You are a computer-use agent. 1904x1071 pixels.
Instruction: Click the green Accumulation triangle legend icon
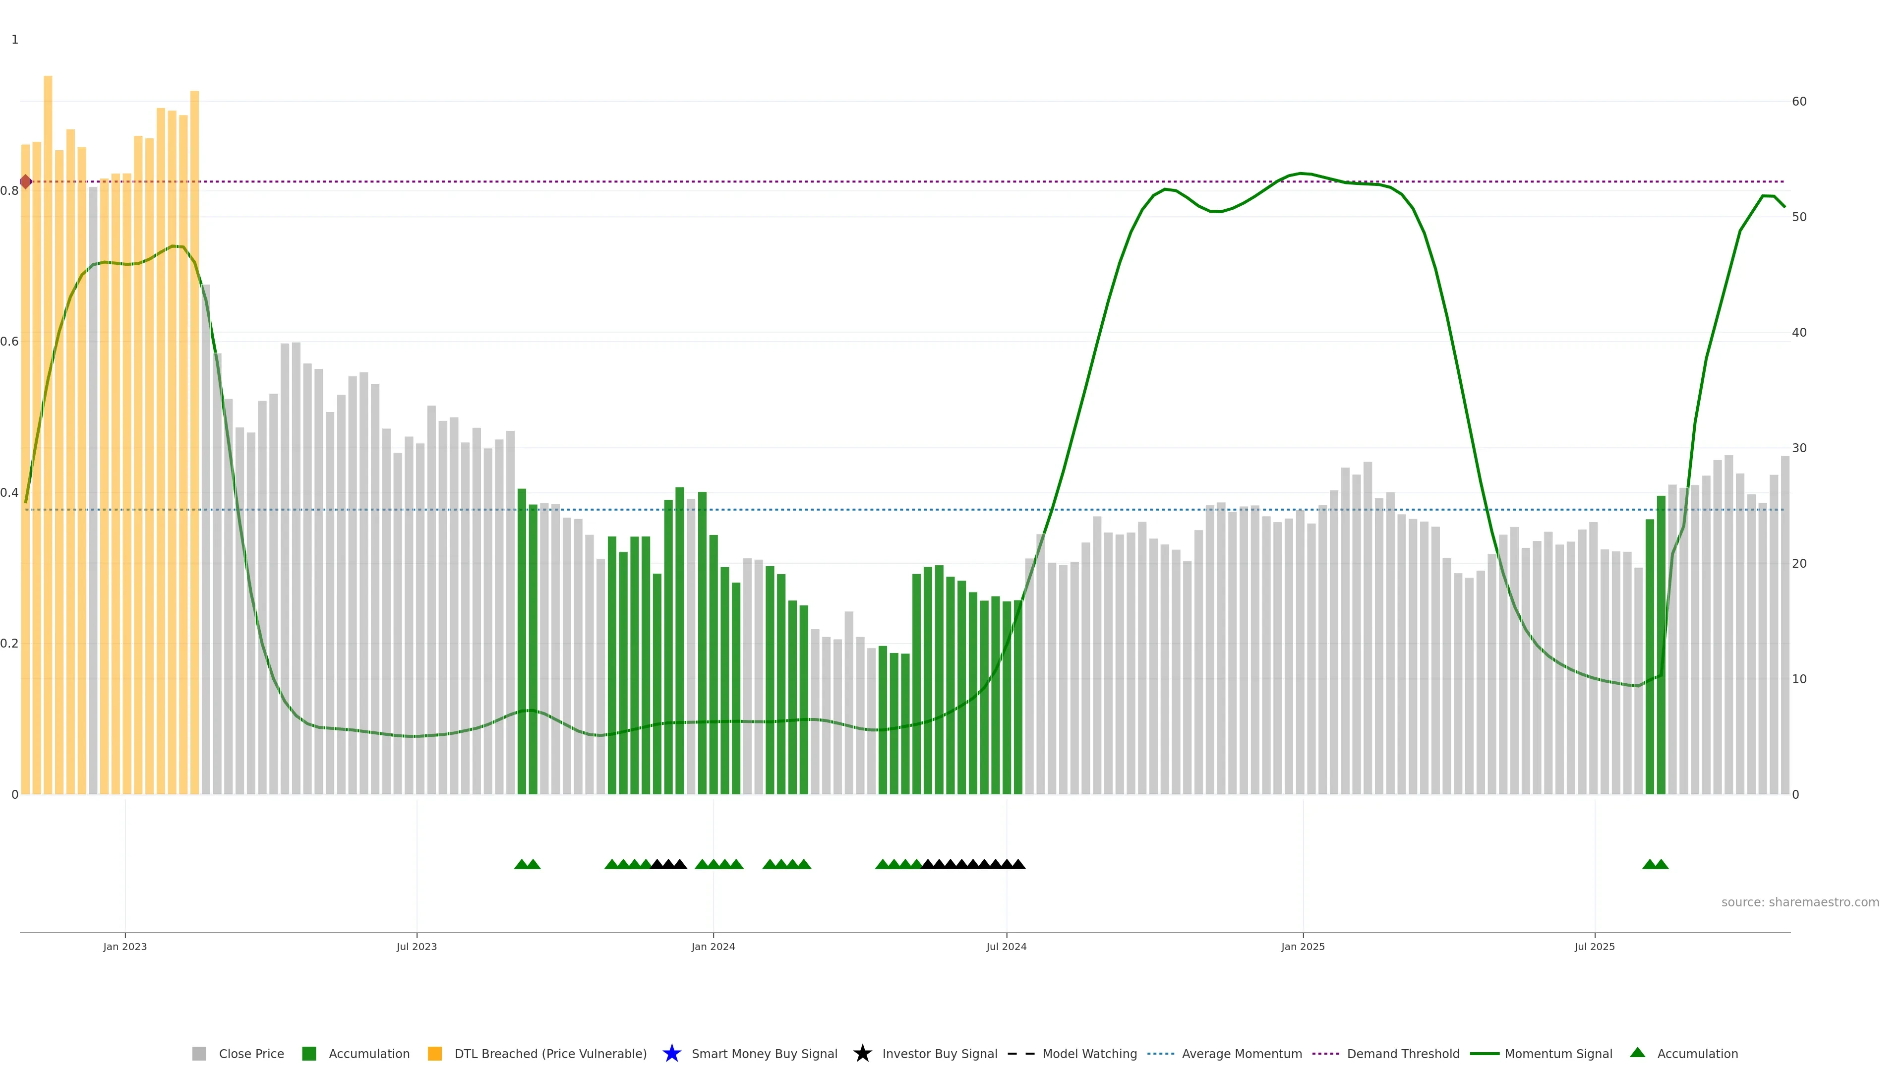pos(1637,1053)
